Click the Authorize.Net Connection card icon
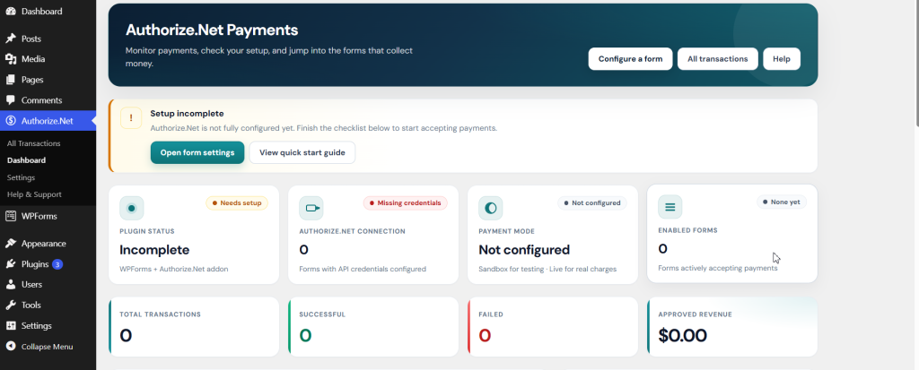Viewport: 919px width, 370px height. [x=311, y=208]
